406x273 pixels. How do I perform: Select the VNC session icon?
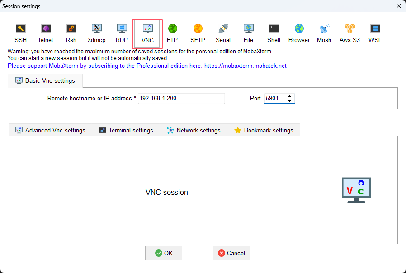click(x=147, y=34)
